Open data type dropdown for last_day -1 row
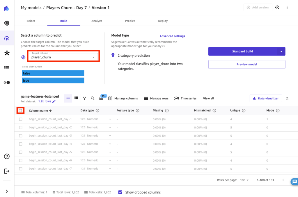This screenshot has height=197, width=298. click(x=110, y=119)
